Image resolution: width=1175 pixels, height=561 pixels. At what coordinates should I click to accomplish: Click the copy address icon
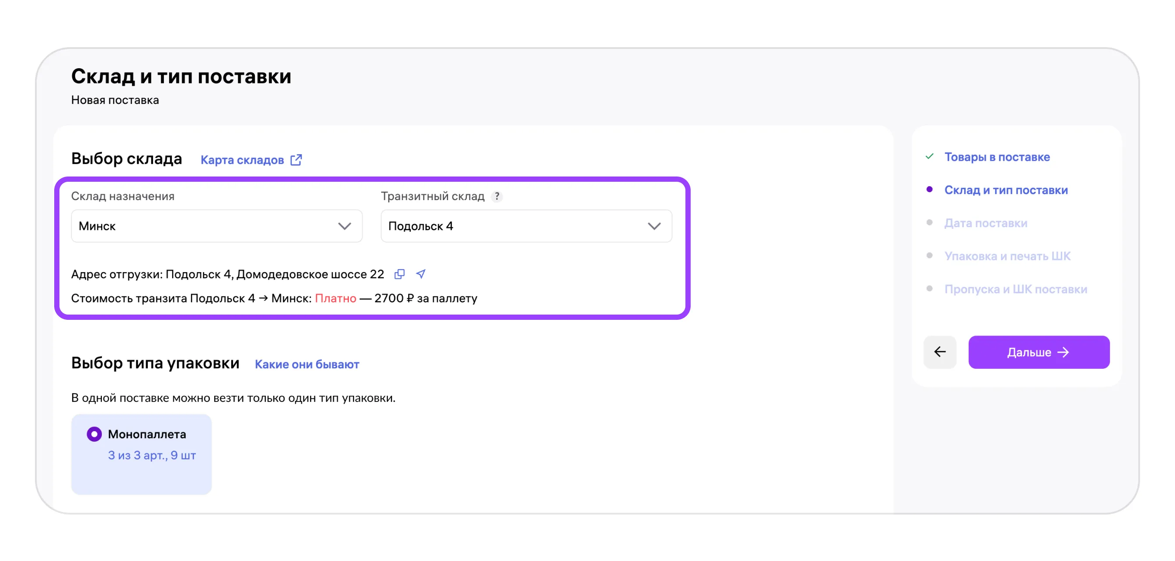(x=399, y=274)
